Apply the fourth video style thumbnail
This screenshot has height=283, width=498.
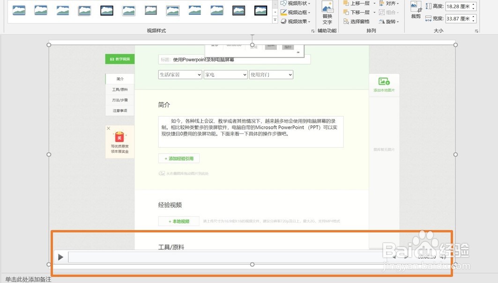tap(85, 10)
